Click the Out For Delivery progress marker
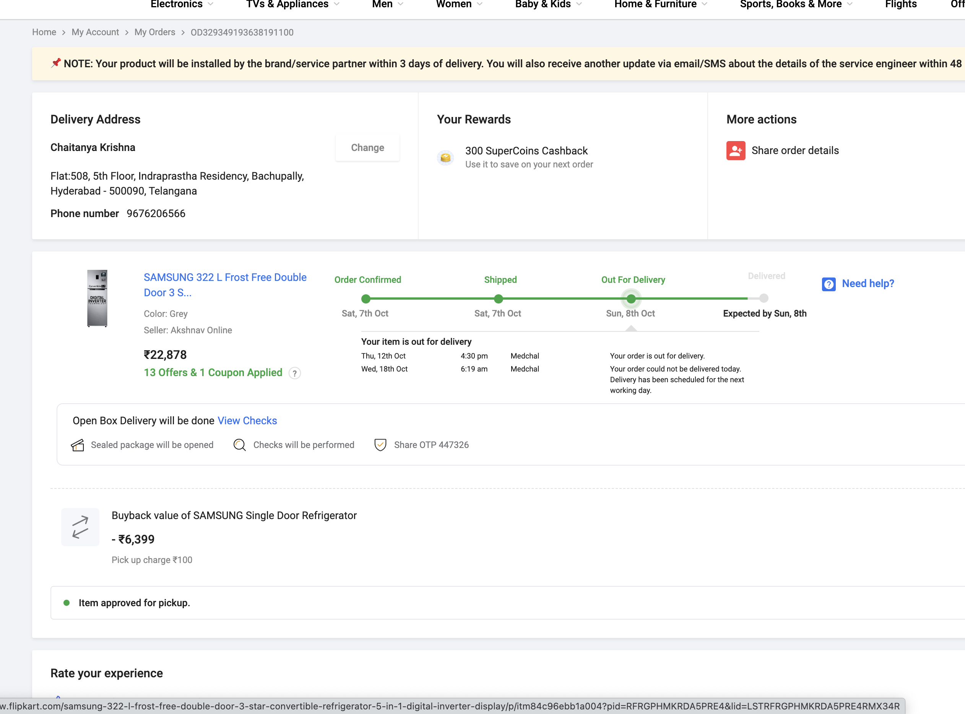The height and width of the screenshot is (714, 965). point(631,299)
